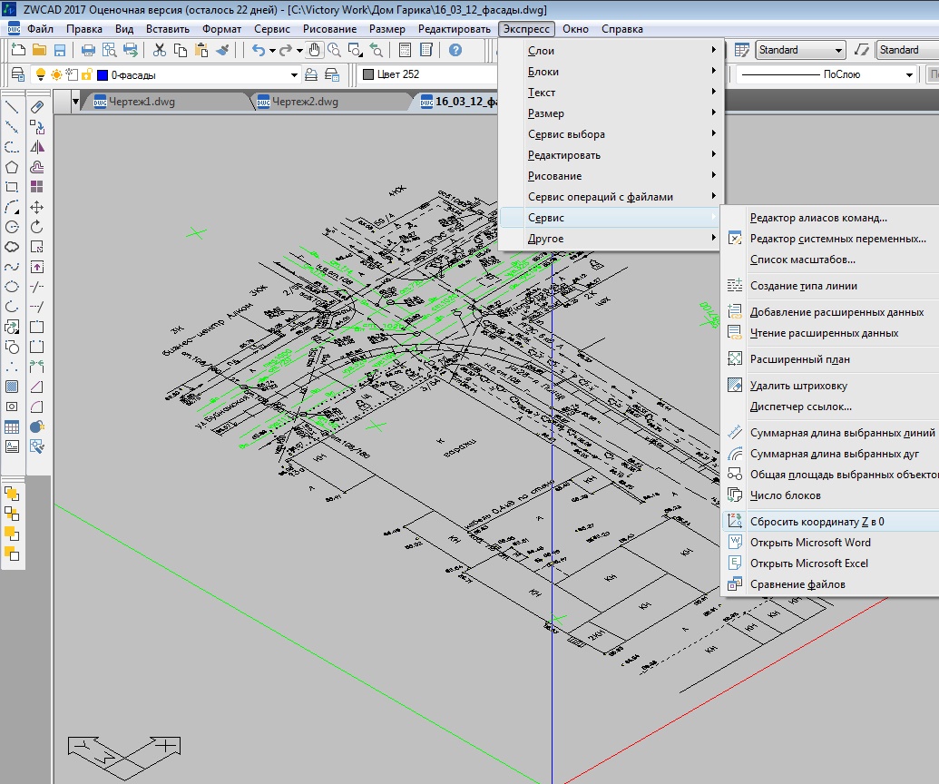Image resolution: width=939 pixels, height=784 pixels.
Task: Click the Pan hand tool
Action: [316, 50]
